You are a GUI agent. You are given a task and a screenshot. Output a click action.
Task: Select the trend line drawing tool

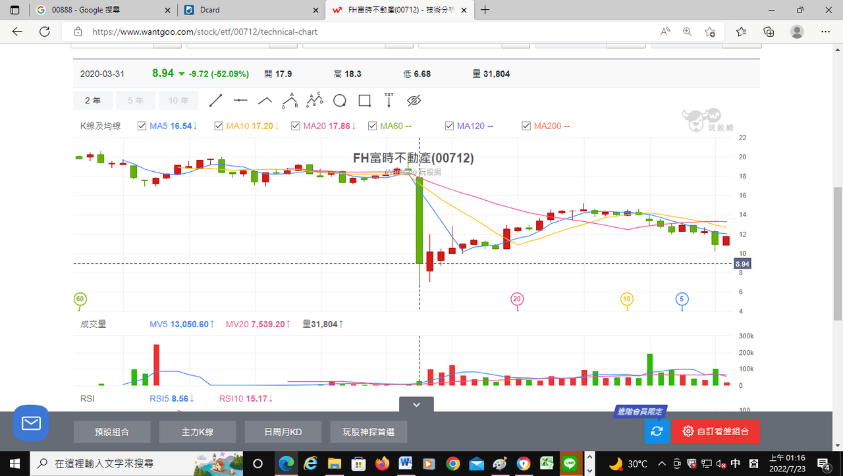215,101
